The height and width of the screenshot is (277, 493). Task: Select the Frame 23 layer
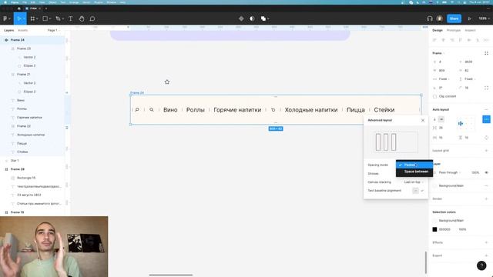coord(24,48)
